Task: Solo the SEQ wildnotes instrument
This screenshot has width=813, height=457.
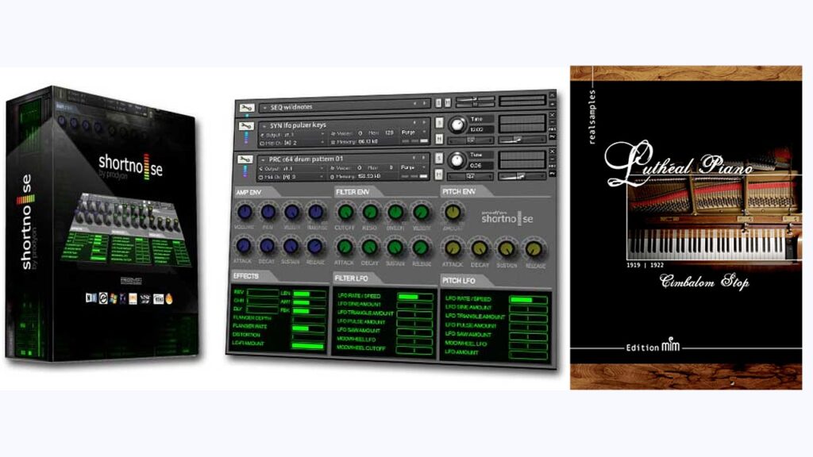Action: point(438,102)
